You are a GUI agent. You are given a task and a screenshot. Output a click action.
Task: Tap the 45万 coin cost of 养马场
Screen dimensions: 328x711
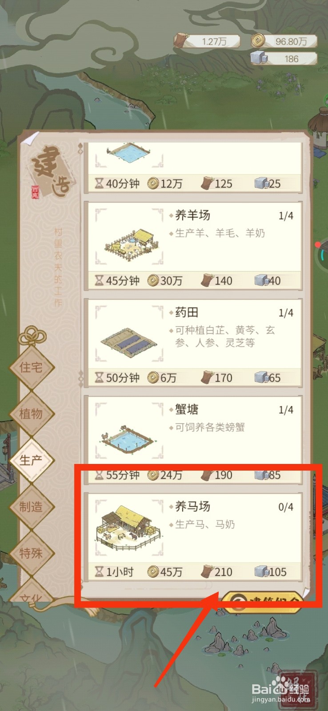pos(165,572)
